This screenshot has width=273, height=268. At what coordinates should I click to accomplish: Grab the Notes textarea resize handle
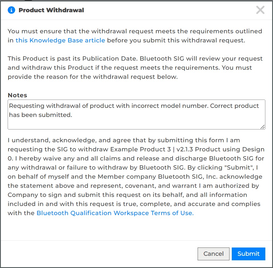tap(262, 127)
